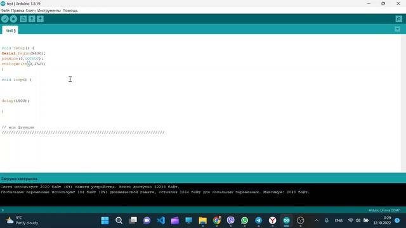Click the Verify sketch checkmark button

5,19
